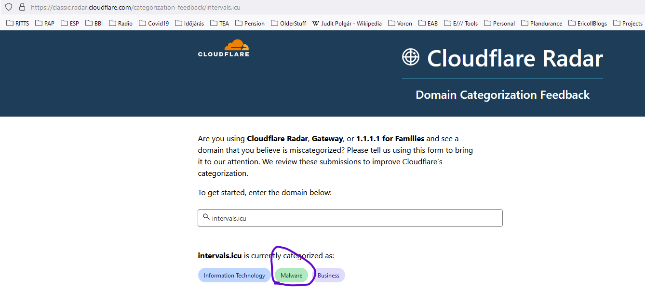Select the Personal bookmarks folder
The height and width of the screenshot is (291, 645).
pos(499,23)
